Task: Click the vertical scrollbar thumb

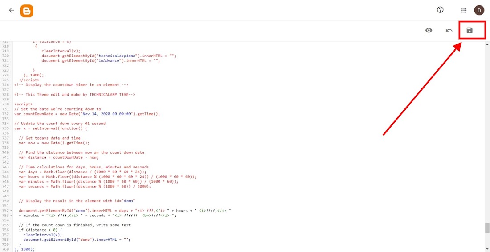Action: [487, 228]
